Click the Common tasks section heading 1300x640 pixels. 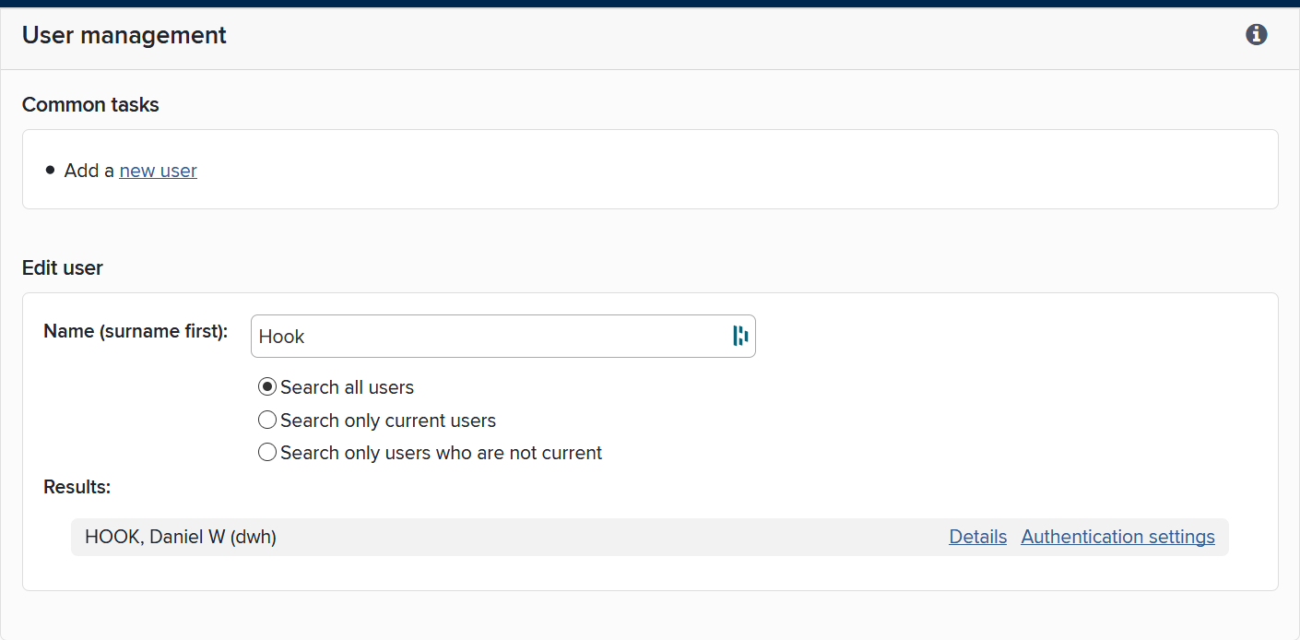tap(90, 105)
